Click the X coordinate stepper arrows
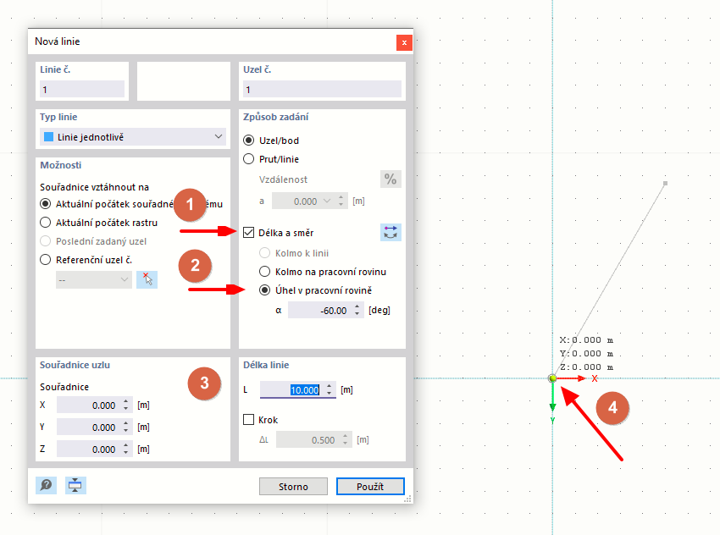 [x=126, y=405]
